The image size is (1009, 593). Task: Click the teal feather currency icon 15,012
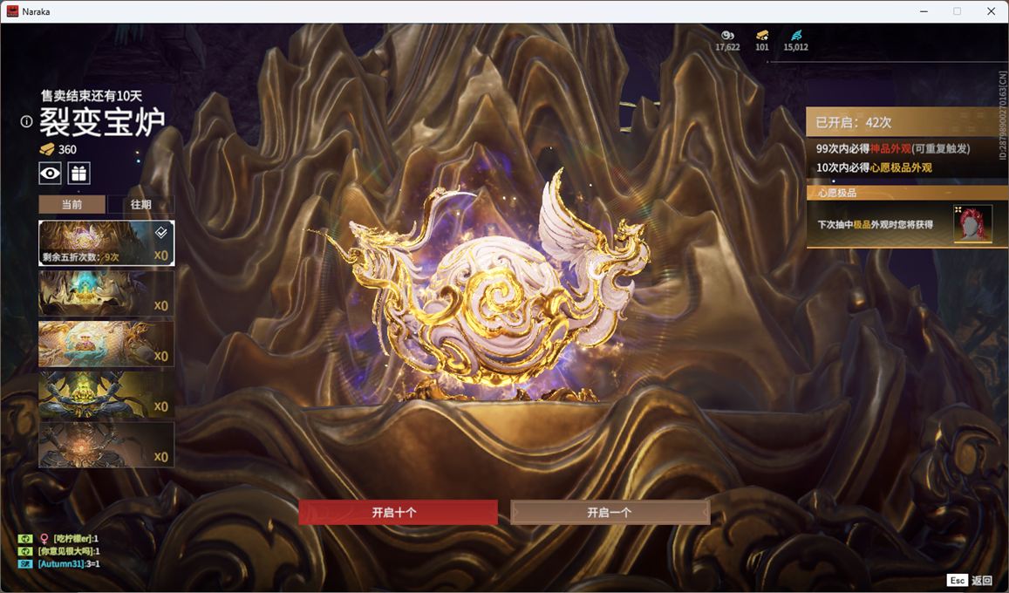(796, 36)
